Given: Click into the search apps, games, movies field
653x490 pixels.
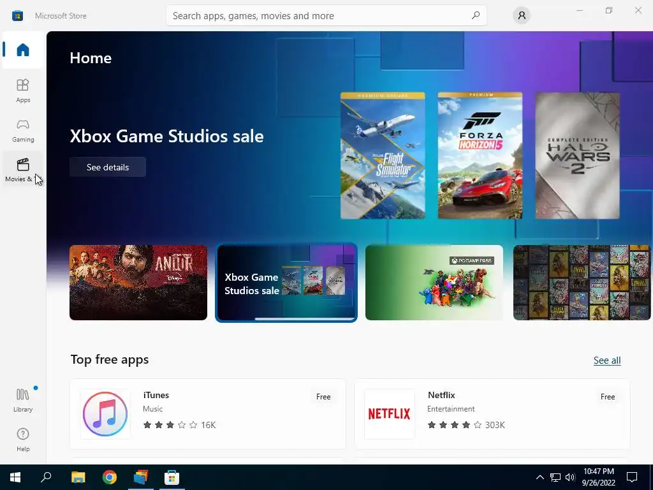Looking at the screenshot, I should pyautogui.click(x=326, y=15).
